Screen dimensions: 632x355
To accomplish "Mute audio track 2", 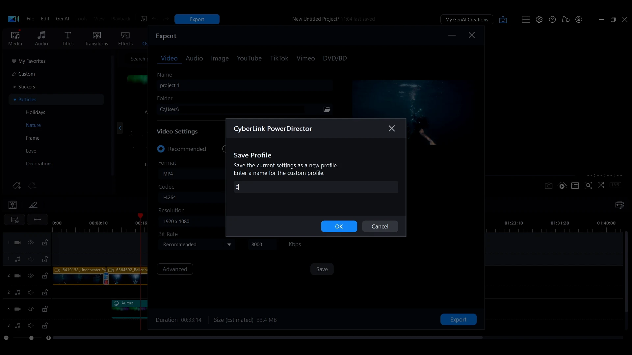I will tap(31, 293).
